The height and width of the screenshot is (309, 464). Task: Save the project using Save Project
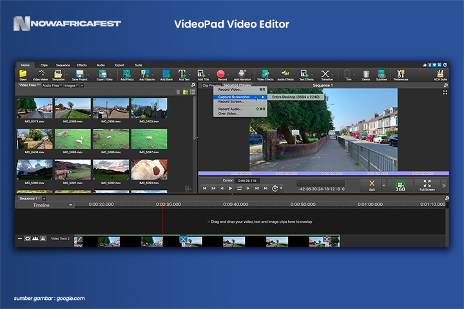tap(80, 75)
